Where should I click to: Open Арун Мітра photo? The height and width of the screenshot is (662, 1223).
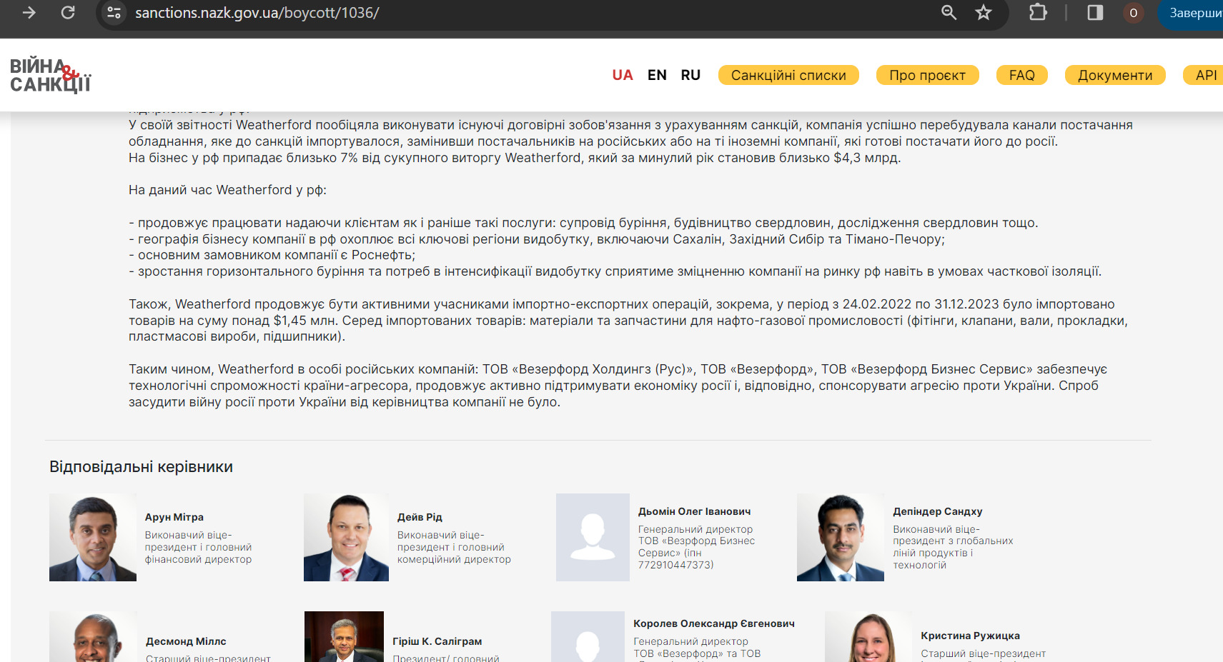coord(93,537)
